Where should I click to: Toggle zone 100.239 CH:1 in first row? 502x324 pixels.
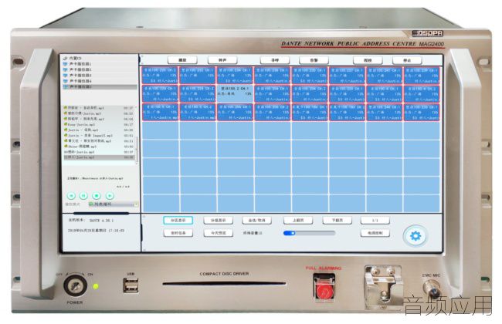tap(422, 75)
